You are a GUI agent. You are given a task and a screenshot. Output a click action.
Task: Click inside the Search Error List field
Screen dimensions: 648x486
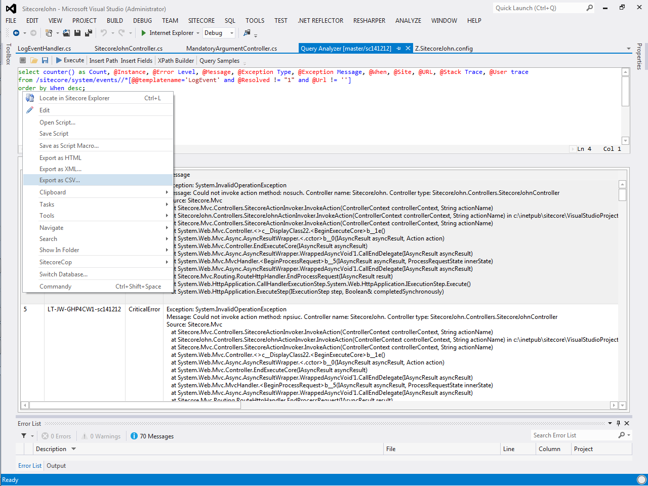(x=572, y=435)
